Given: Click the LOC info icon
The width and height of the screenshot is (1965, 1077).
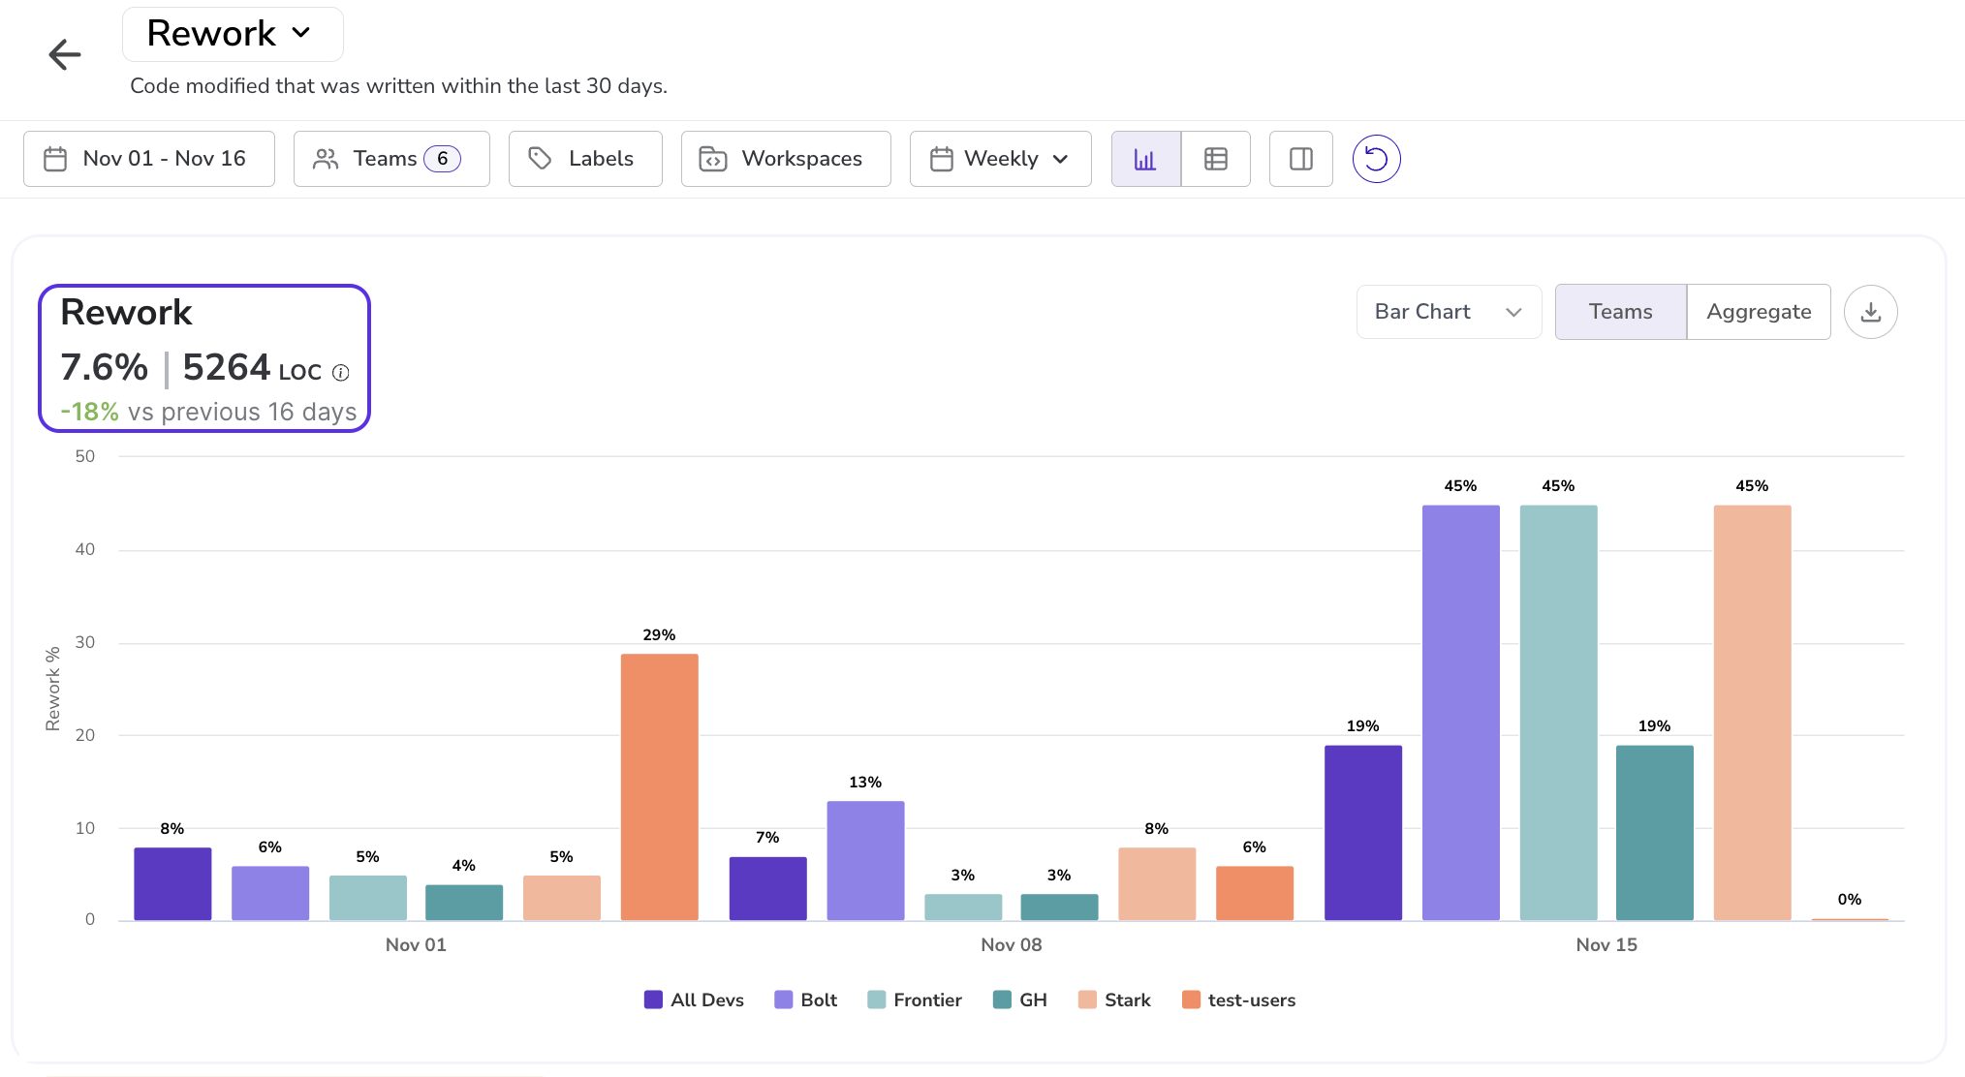Looking at the screenshot, I should pos(341,373).
